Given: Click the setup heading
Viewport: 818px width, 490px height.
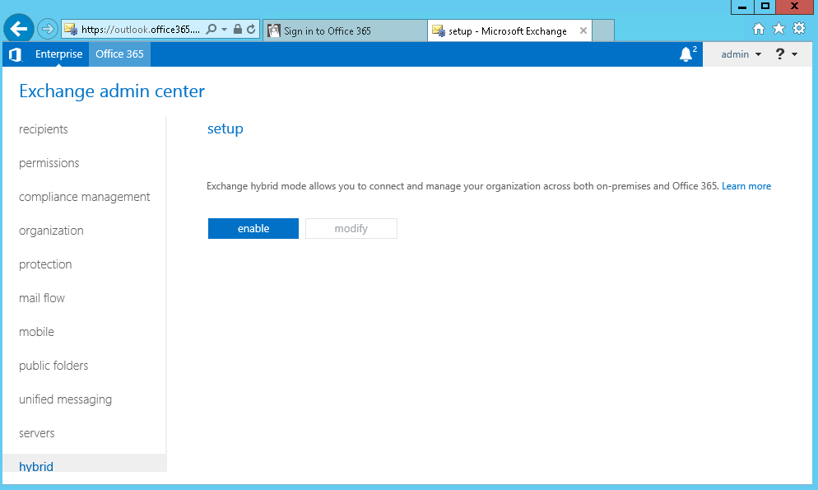Looking at the screenshot, I should coord(225,128).
